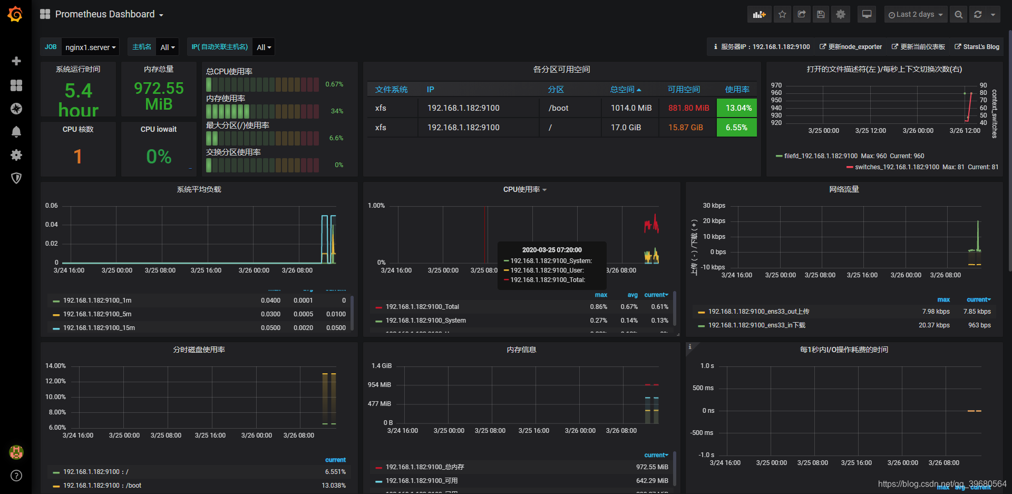
Task: Click the info icon on I/O panel
Action: pyautogui.click(x=690, y=346)
